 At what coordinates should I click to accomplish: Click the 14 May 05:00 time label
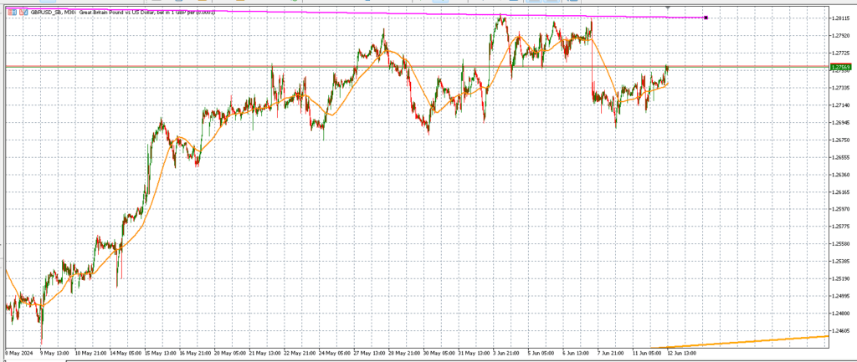pyautogui.click(x=125, y=353)
